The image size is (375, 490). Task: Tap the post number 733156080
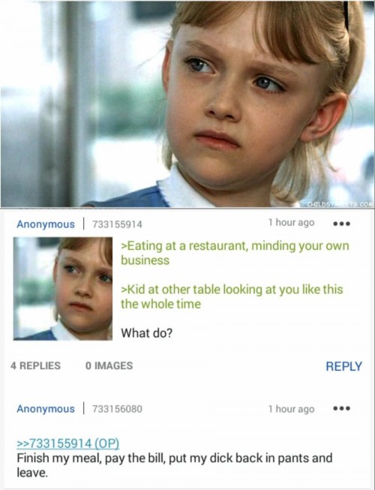(117, 409)
